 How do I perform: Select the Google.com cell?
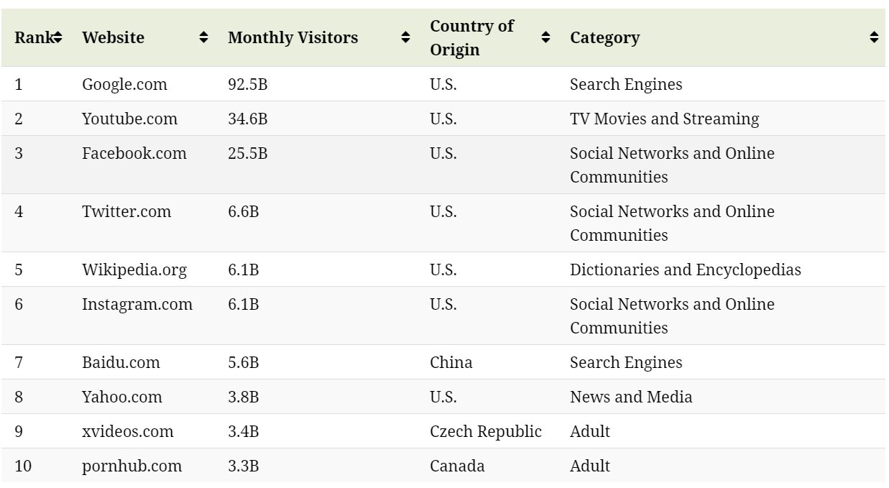point(124,84)
